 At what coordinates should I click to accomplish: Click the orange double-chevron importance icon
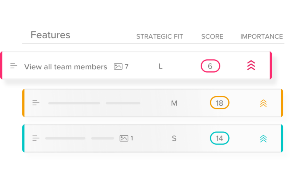click(263, 103)
